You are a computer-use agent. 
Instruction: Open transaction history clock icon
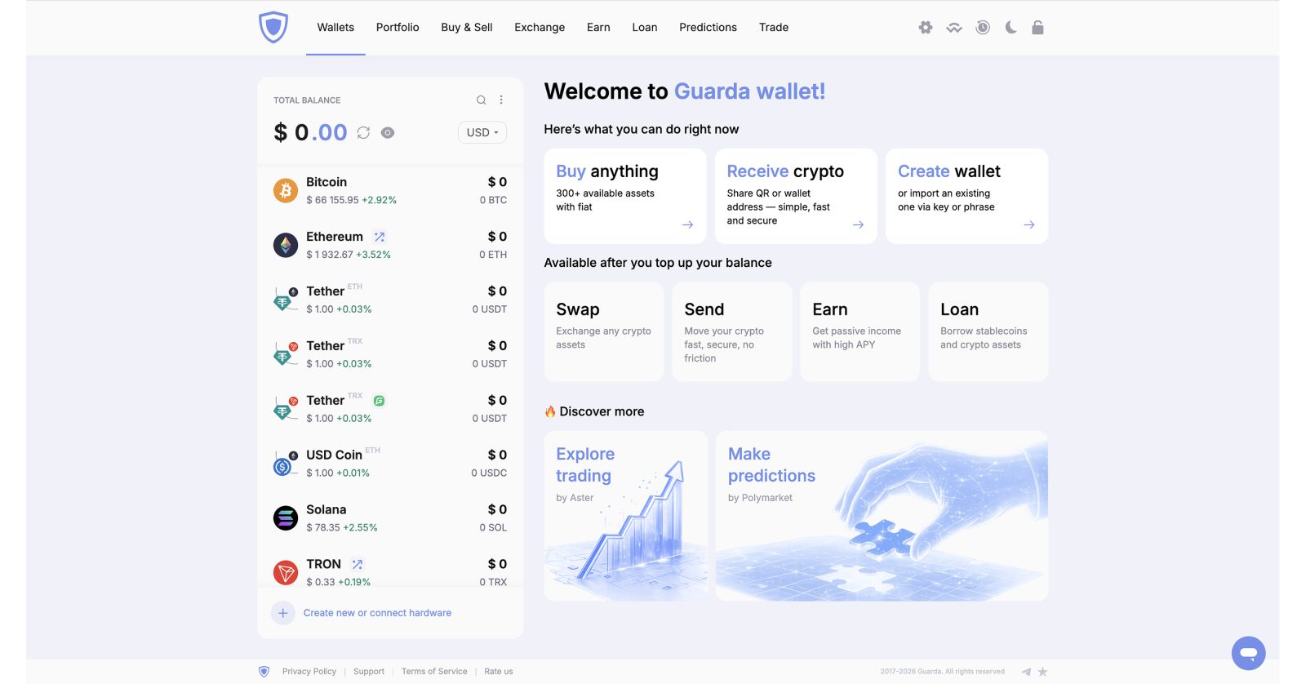point(983,28)
